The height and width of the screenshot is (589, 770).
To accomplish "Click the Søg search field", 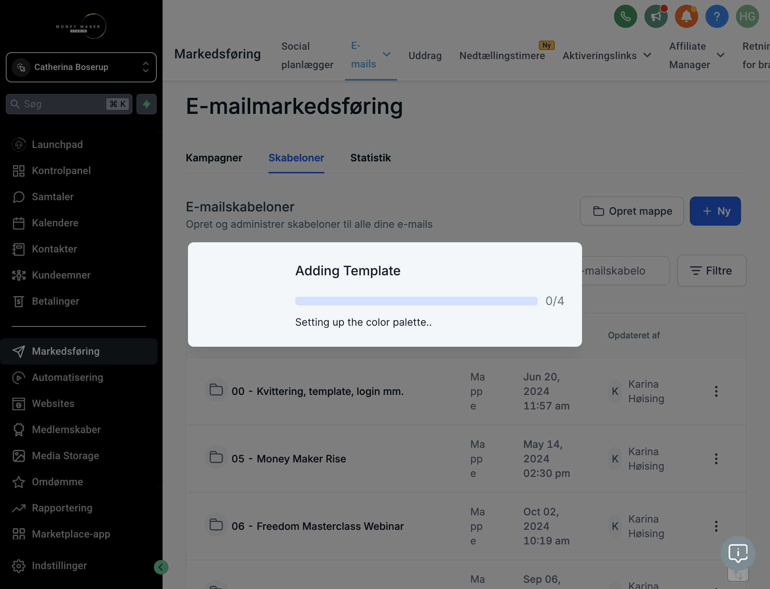I will 69,104.
